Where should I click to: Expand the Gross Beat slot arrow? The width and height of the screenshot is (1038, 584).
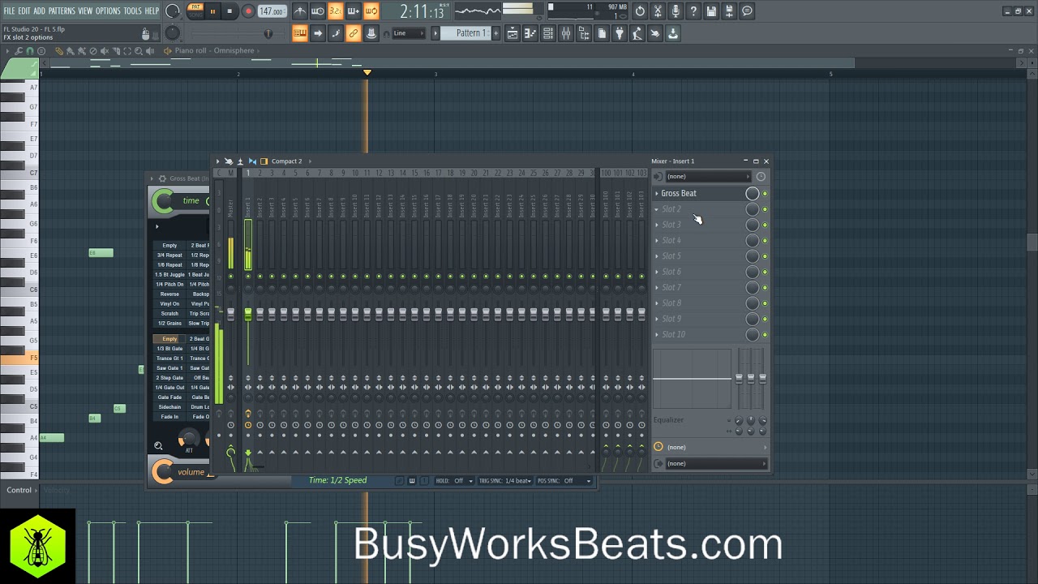point(657,194)
